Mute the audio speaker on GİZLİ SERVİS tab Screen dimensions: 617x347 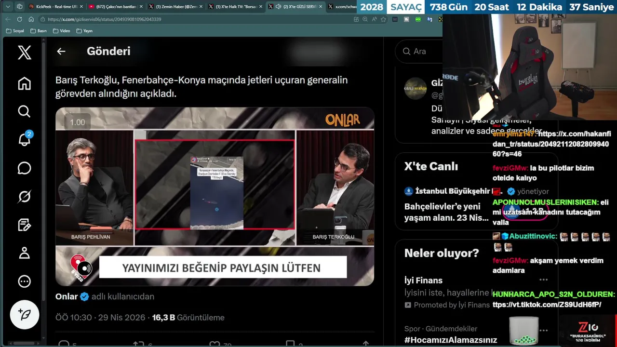pos(278,7)
